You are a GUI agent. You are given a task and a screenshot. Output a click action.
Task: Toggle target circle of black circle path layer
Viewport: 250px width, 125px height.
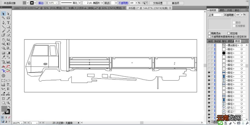tap(241, 53)
